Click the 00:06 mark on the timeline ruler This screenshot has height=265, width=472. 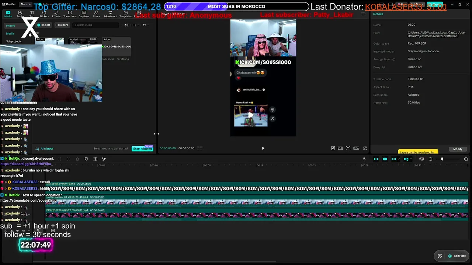(x=155, y=165)
